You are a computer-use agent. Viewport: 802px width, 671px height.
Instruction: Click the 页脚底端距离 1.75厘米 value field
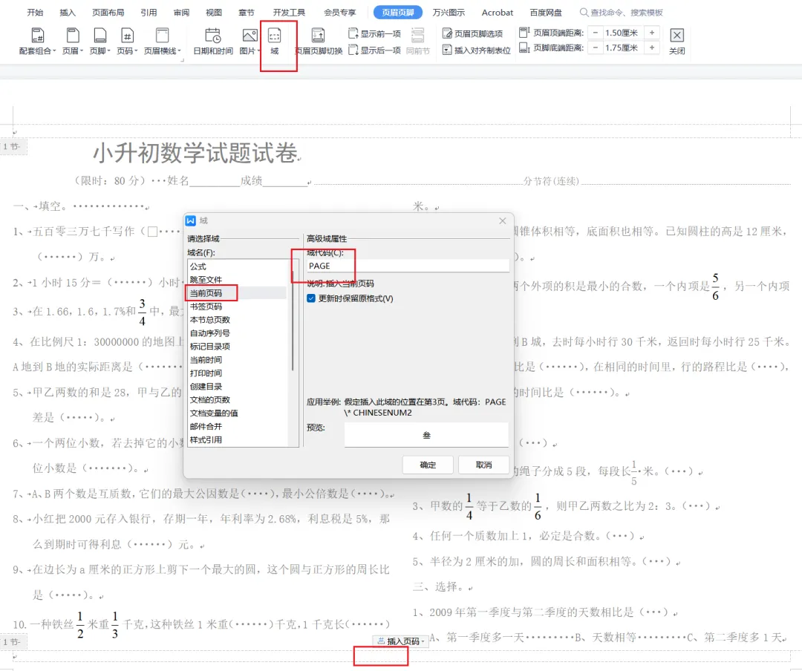click(x=624, y=48)
